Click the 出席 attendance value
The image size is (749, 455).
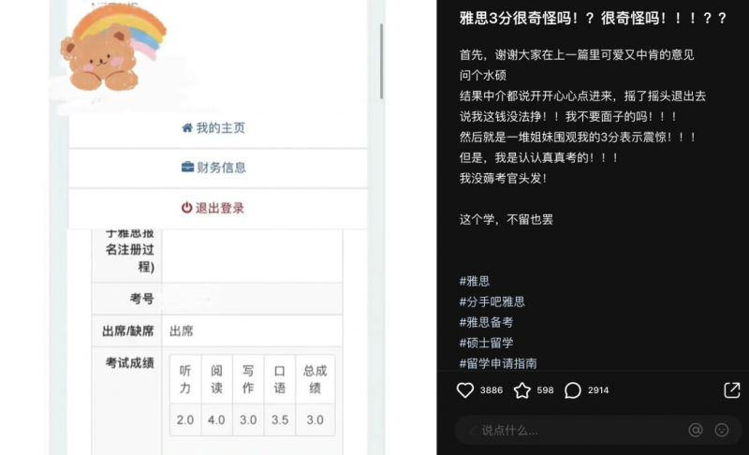[182, 330]
